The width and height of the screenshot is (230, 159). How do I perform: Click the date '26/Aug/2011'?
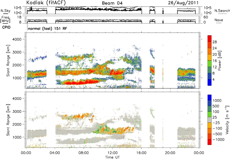[183, 3]
